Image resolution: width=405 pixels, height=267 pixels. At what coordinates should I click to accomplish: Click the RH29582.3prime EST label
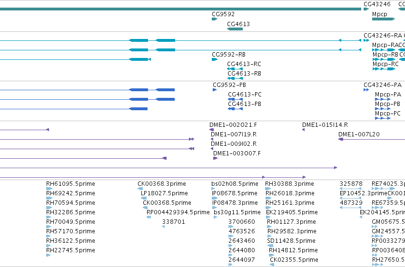pos(292,232)
